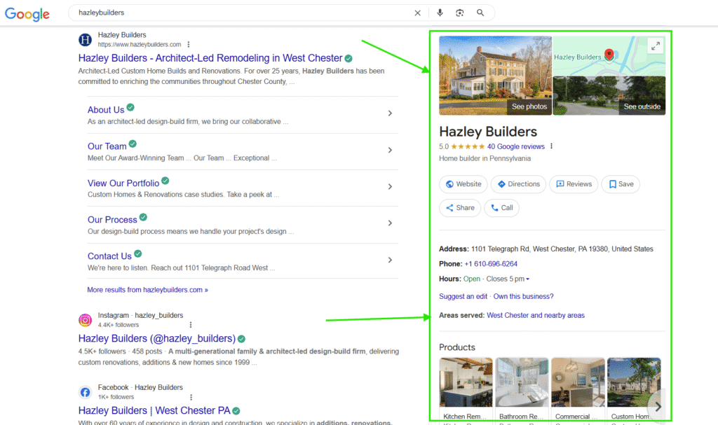The width and height of the screenshot is (718, 425).
Task: Expand the View Our Portfolio sitelink chevron
Action: tap(391, 187)
